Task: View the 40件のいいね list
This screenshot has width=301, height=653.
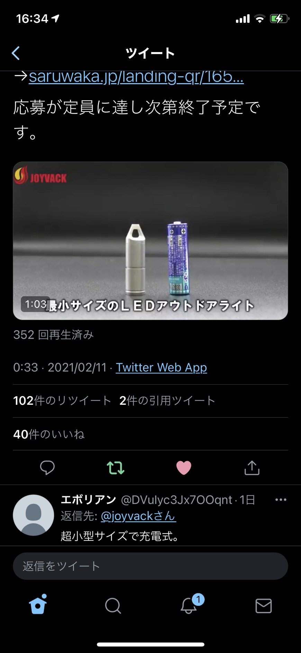Action: point(49,434)
